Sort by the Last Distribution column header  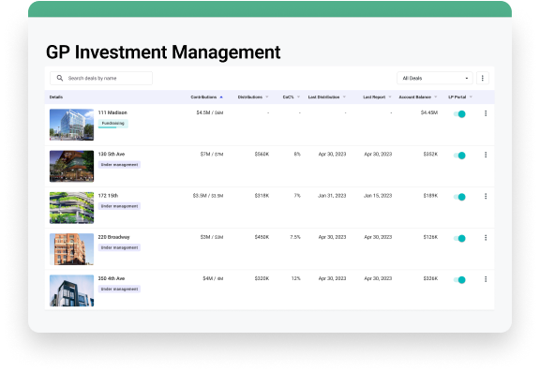(x=323, y=97)
